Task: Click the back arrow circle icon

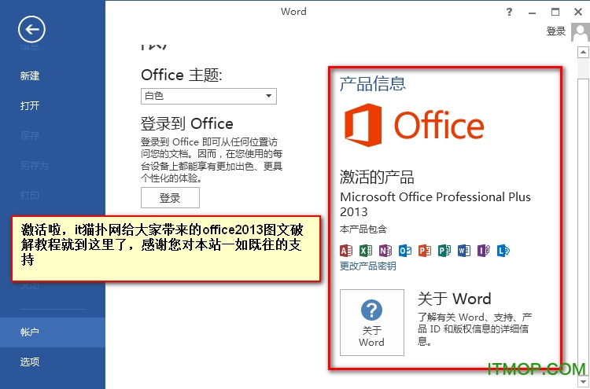Action: click(x=31, y=29)
